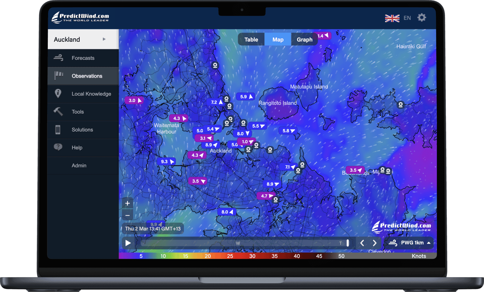Open the settings gear

pos(422,18)
